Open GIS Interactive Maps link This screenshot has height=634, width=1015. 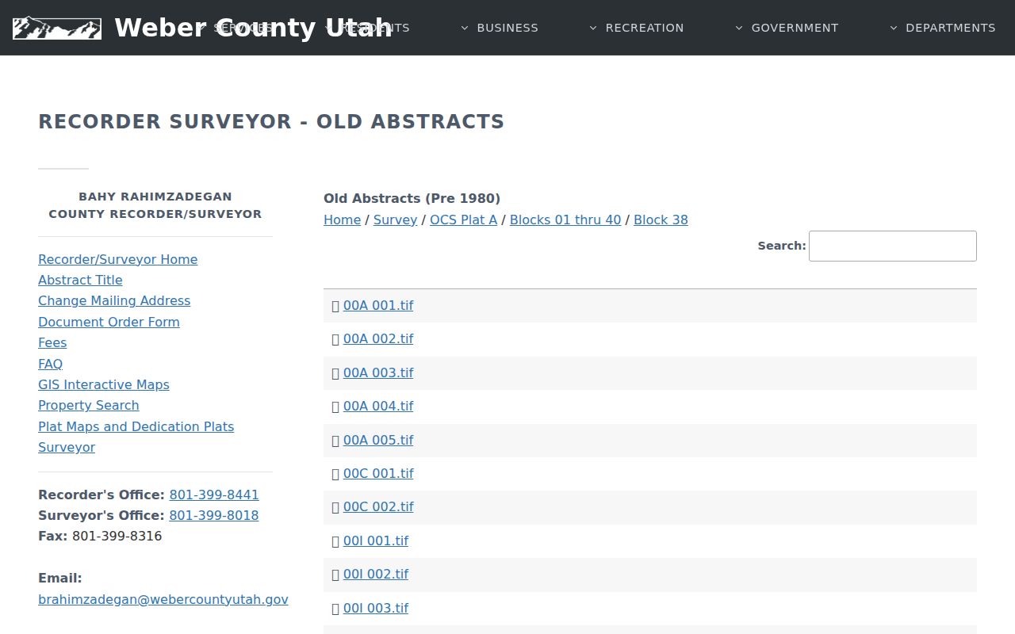pos(104,384)
